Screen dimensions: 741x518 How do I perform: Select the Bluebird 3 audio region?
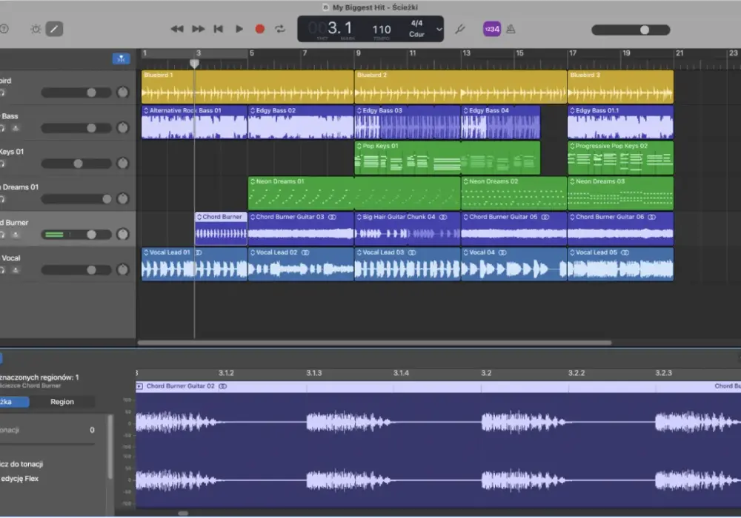(620, 87)
